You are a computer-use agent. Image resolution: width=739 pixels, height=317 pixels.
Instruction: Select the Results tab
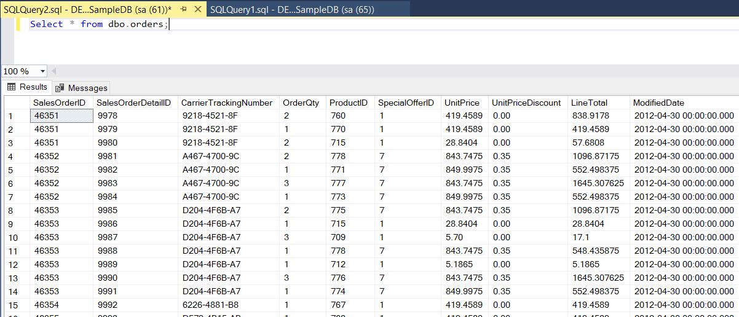tap(28, 87)
